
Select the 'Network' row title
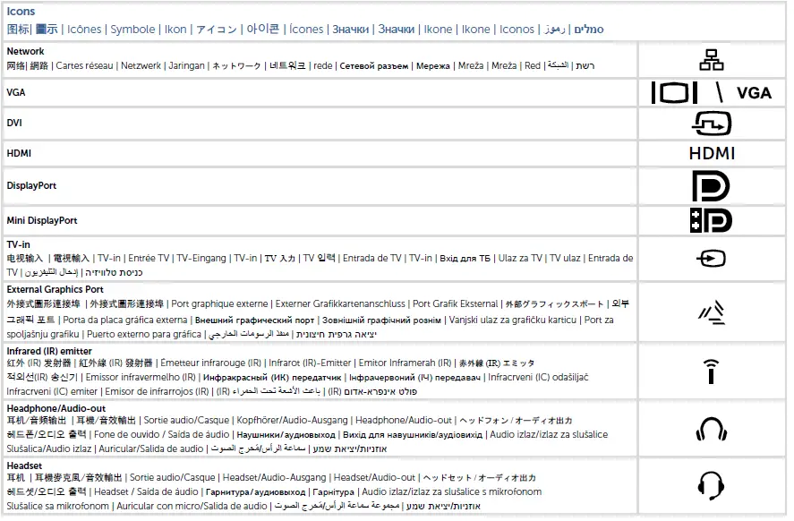click(25, 52)
